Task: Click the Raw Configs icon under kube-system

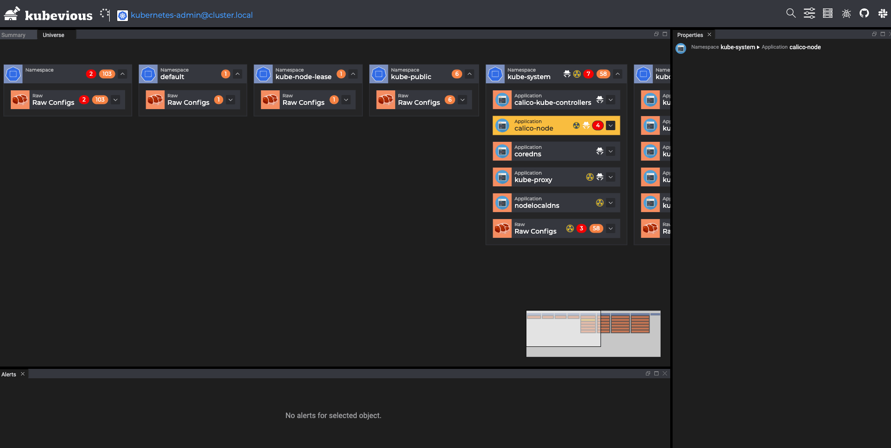Action: click(502, 228)
